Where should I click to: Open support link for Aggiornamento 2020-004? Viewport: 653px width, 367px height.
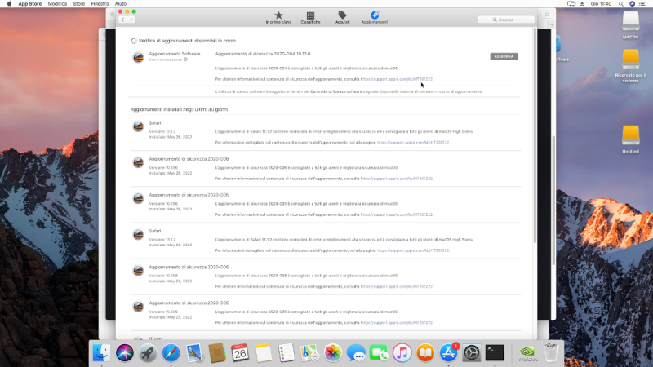[397, 79]
